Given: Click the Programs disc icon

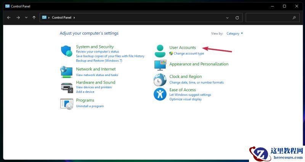Looking at the screenshot, I should pyautogui.click(x=67, y=104).
